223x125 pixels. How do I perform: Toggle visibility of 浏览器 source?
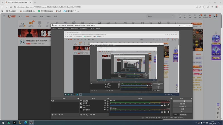[x=105, y=103]
